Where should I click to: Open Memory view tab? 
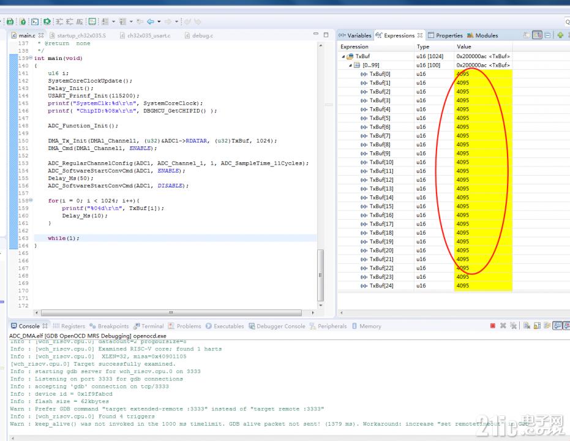tap(366, 326)
